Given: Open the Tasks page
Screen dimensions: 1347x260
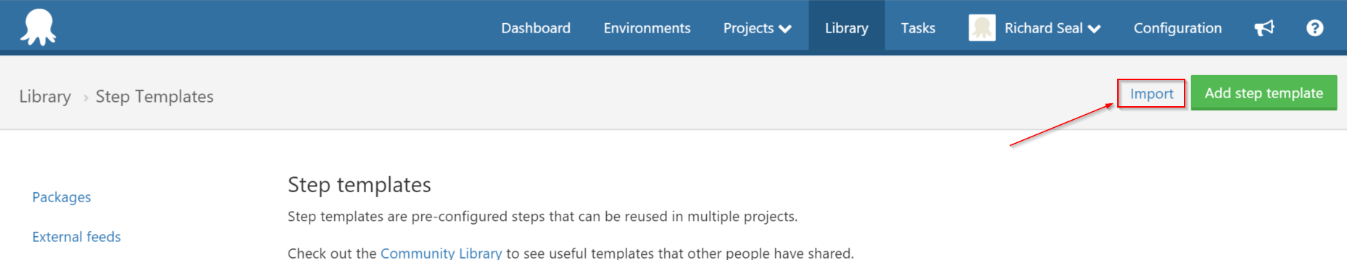Looking at the screenshot, I should pos(918,28).
